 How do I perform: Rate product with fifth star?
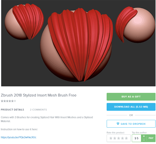pos(126,138)
